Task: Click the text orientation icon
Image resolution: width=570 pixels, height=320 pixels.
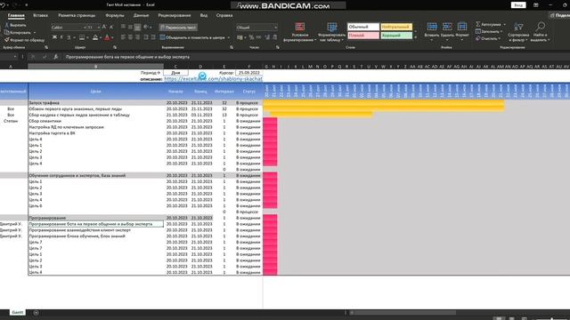Action: point(146,28)
